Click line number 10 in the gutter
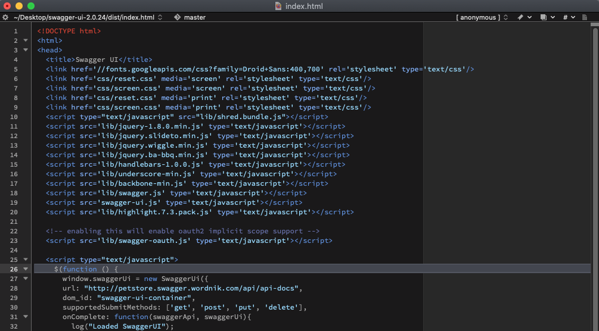Image resolution: width=599 pixels, height=331 pixels. [14, 117]
